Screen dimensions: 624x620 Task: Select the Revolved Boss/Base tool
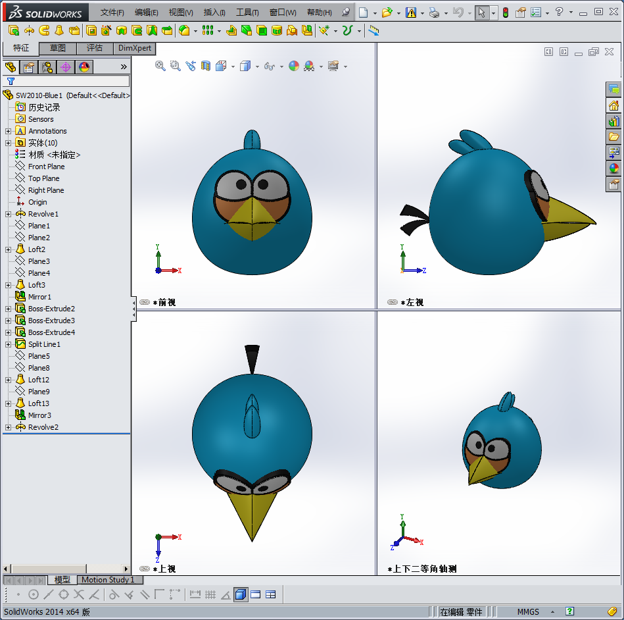(29, 30)
